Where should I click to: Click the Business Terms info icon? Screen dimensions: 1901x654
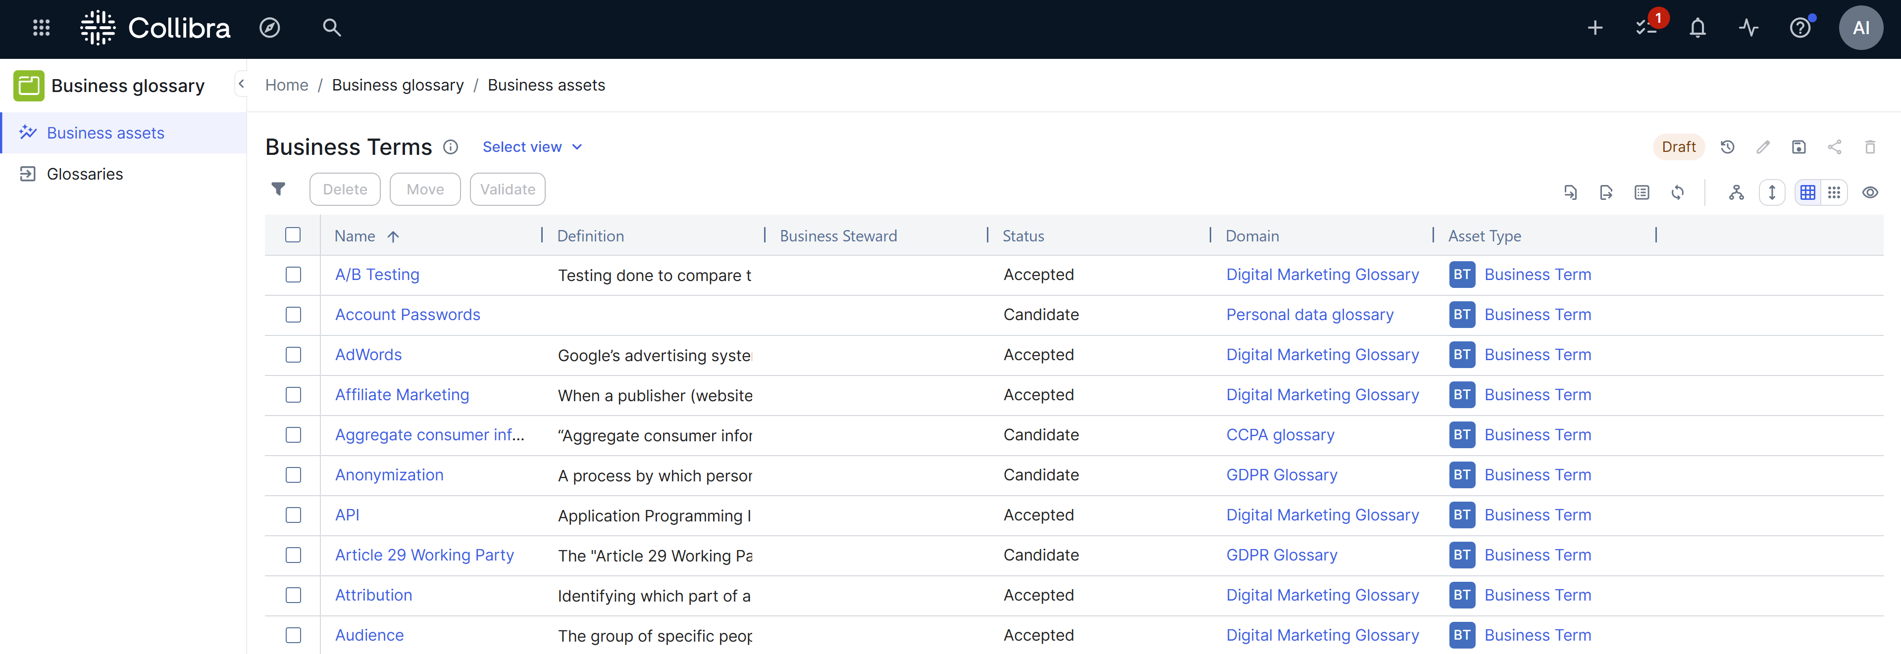point(450,147)
